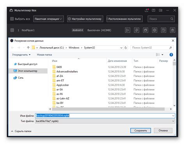Collapse folders with 'Скрыть папки'
This screenshot has height=144, width=185.
point(21,131)
